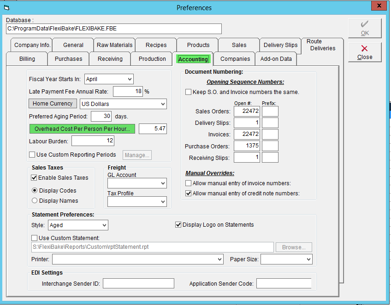Screen dimensions: 391x305
Task: Open the Receiving tab
Action: (110, 59)
